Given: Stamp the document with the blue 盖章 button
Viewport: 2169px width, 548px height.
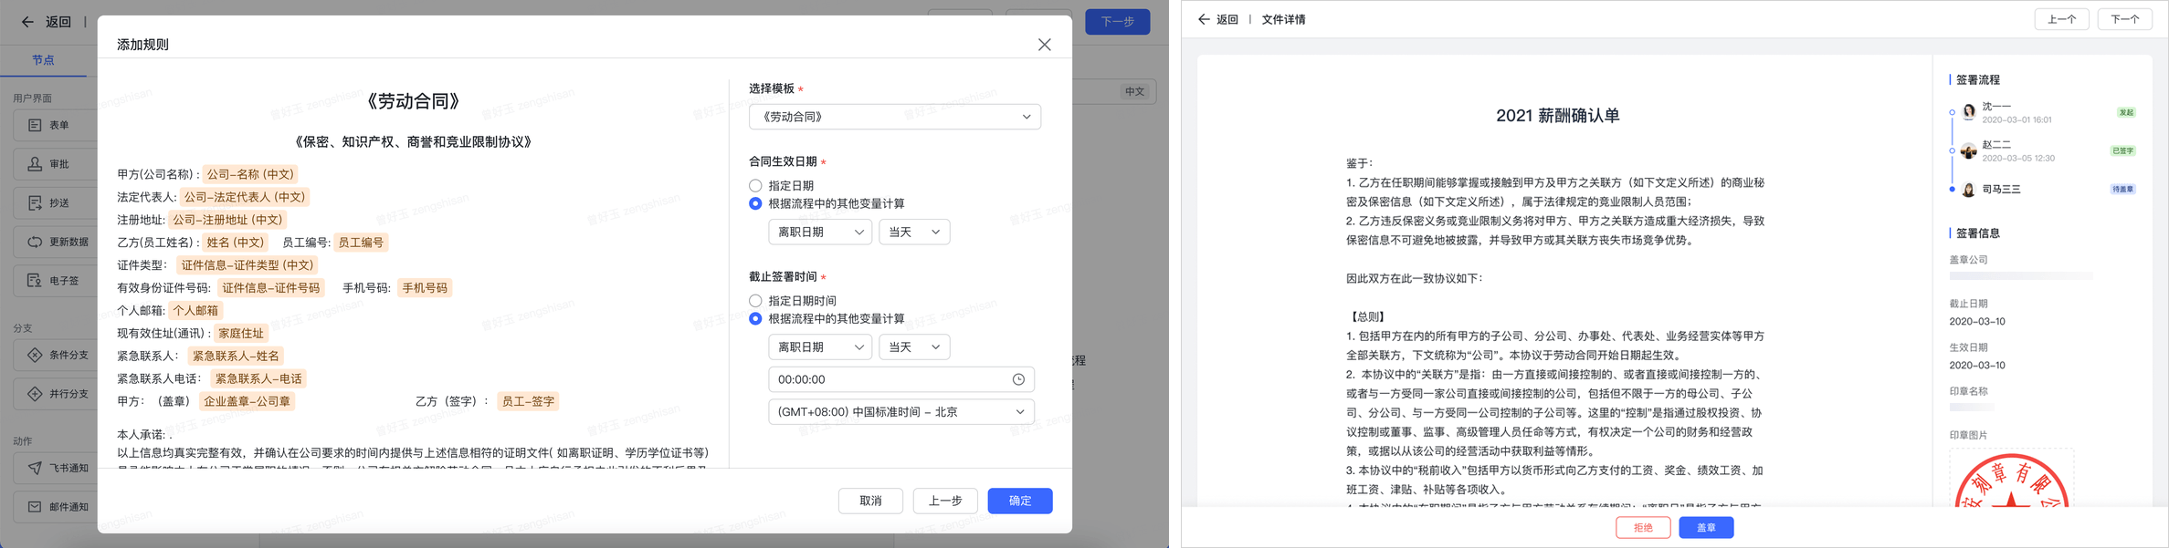Looking at the screenshot, I should (1706, 528).
